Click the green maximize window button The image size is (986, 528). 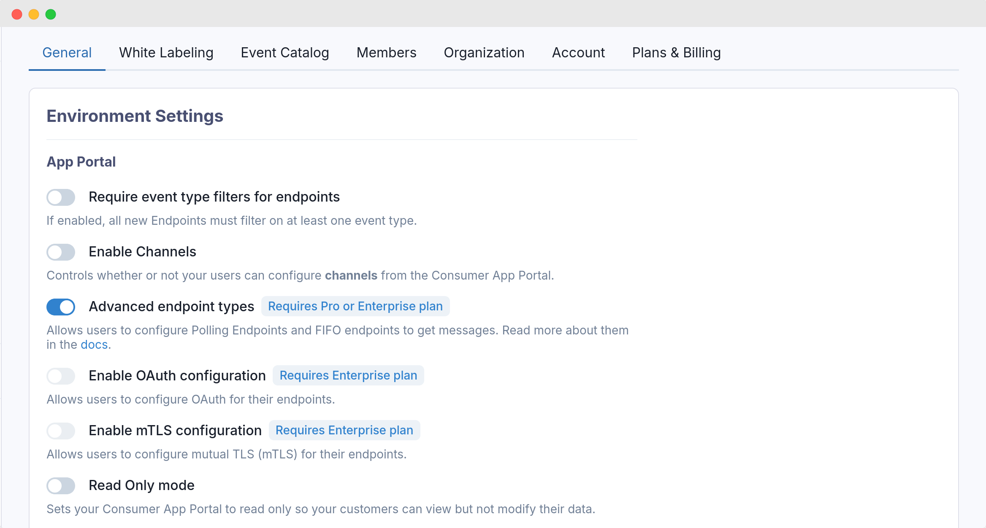click(x=51, y=14)
